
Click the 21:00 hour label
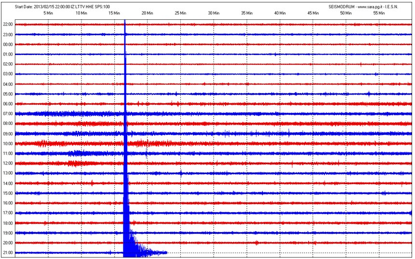click(8, 253)
